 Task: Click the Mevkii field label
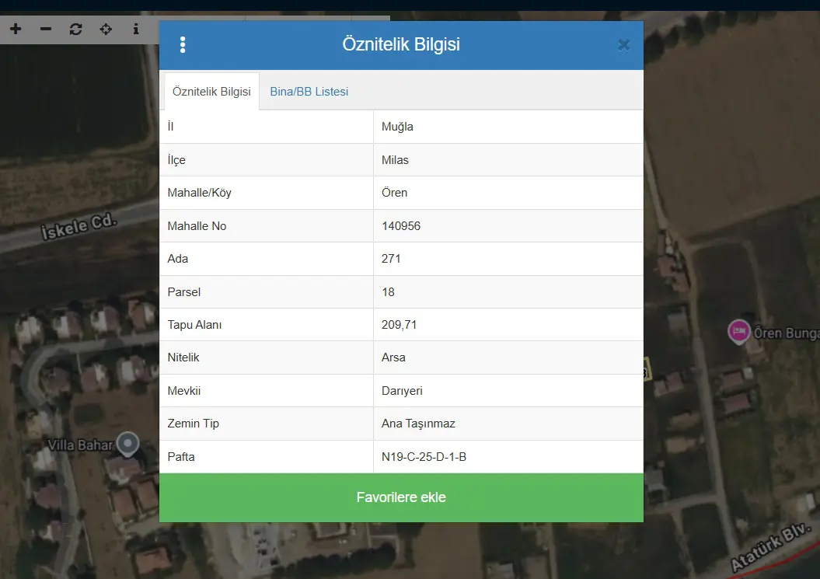(x=184, y=391)
